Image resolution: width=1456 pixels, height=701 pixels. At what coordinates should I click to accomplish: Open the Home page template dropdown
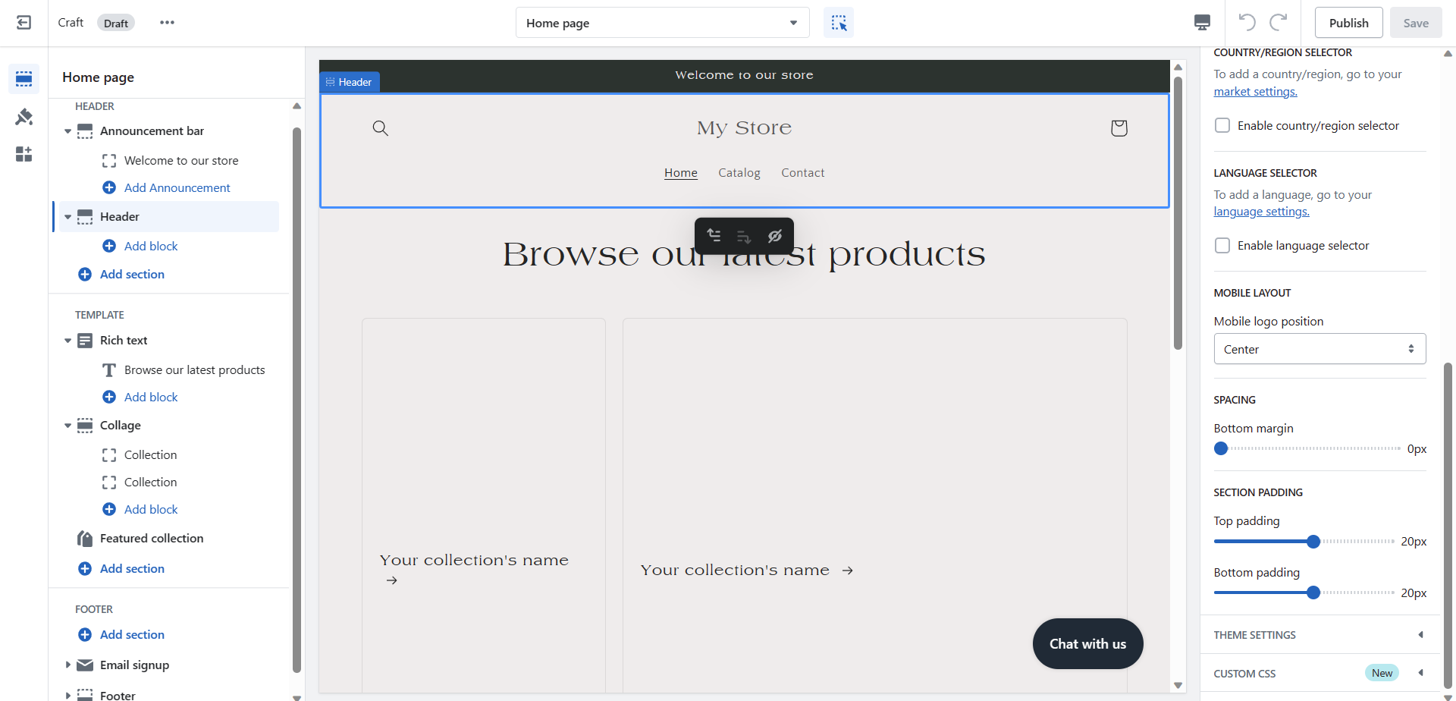(x=663, y=23)
